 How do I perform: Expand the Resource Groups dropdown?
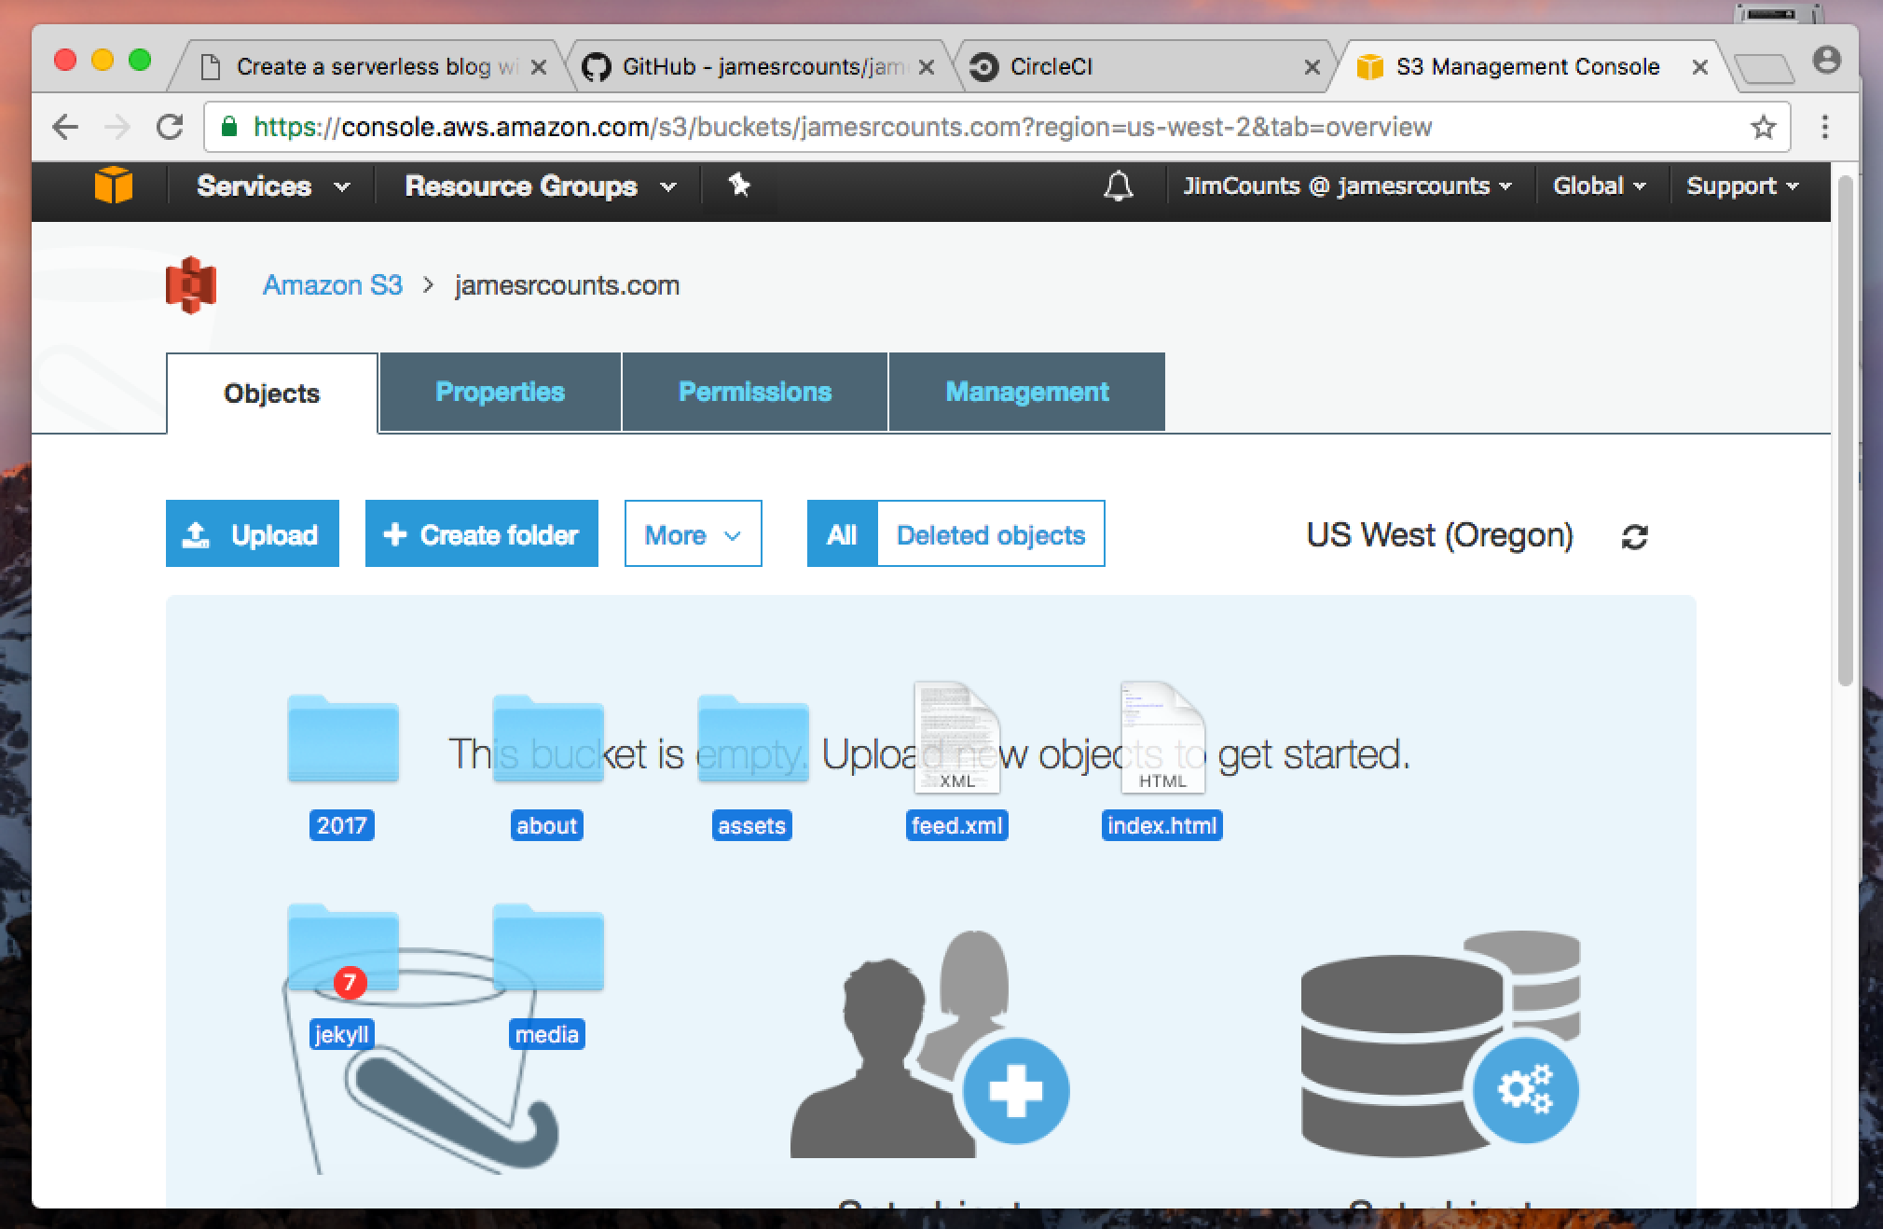click(540, 186)
